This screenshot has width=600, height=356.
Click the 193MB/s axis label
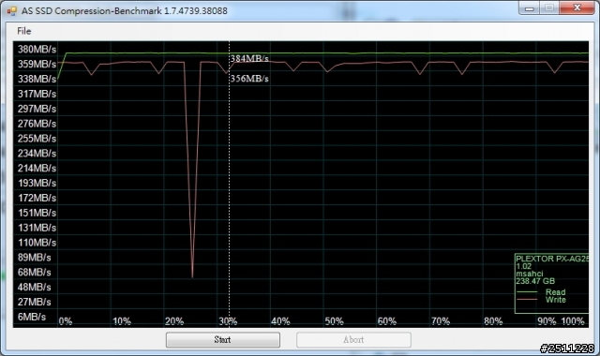pyautogui.click(x=37, y=184)
